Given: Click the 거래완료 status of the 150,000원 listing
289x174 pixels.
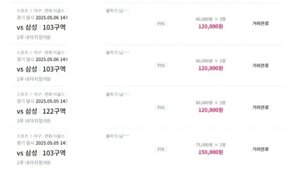Looking at the screenshot, I should pyautogui.click(x=261, y=149).
